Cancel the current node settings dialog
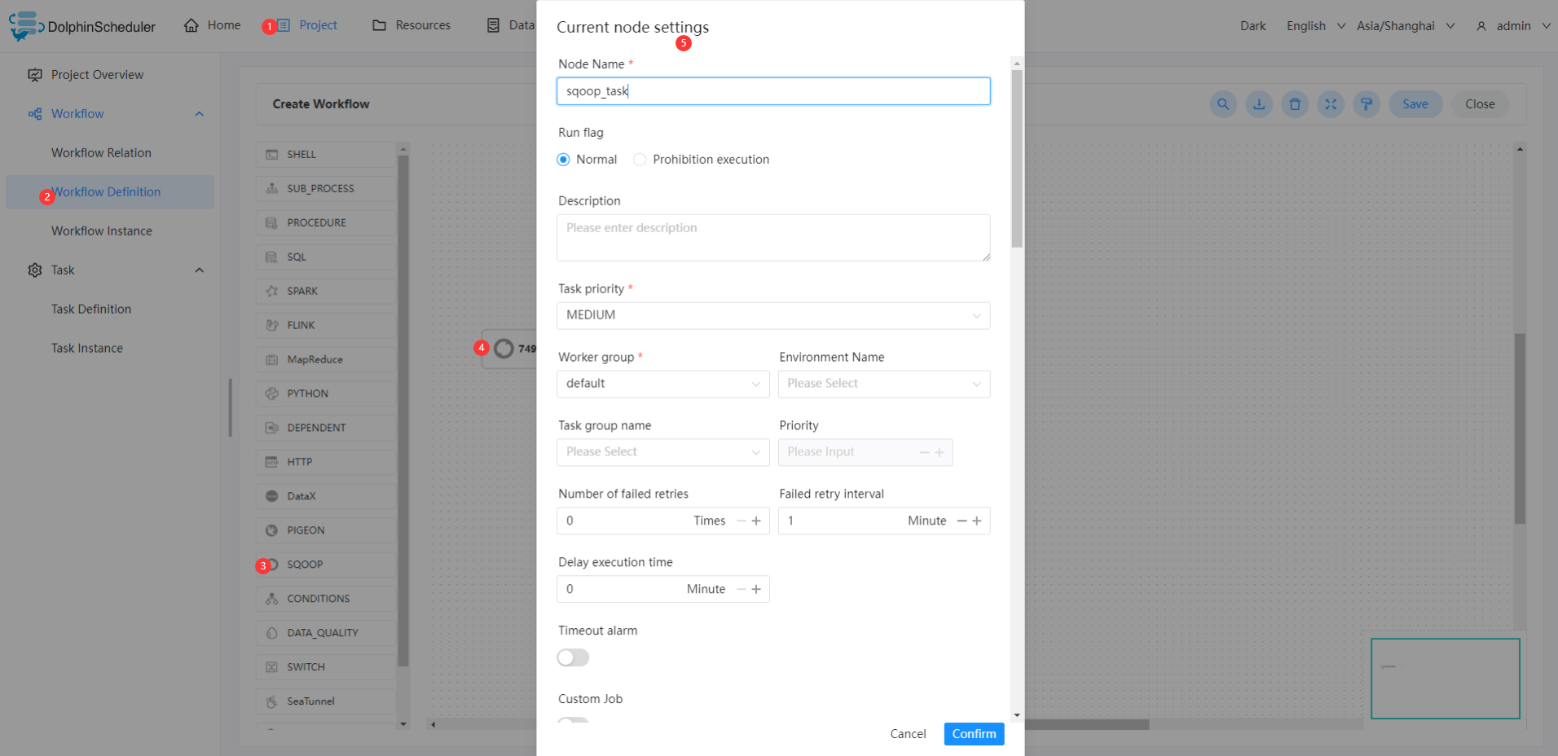The height and width of the screenshot is (756, 1558). [908, 734]
